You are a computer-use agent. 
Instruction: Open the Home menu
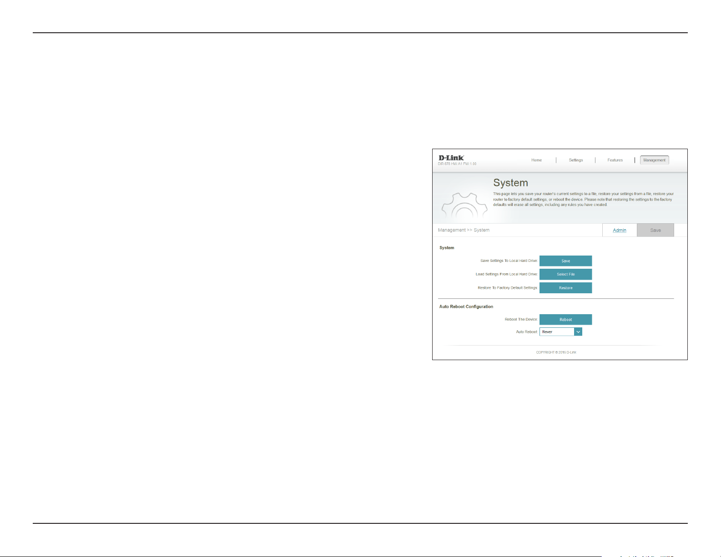coord(536,160)
